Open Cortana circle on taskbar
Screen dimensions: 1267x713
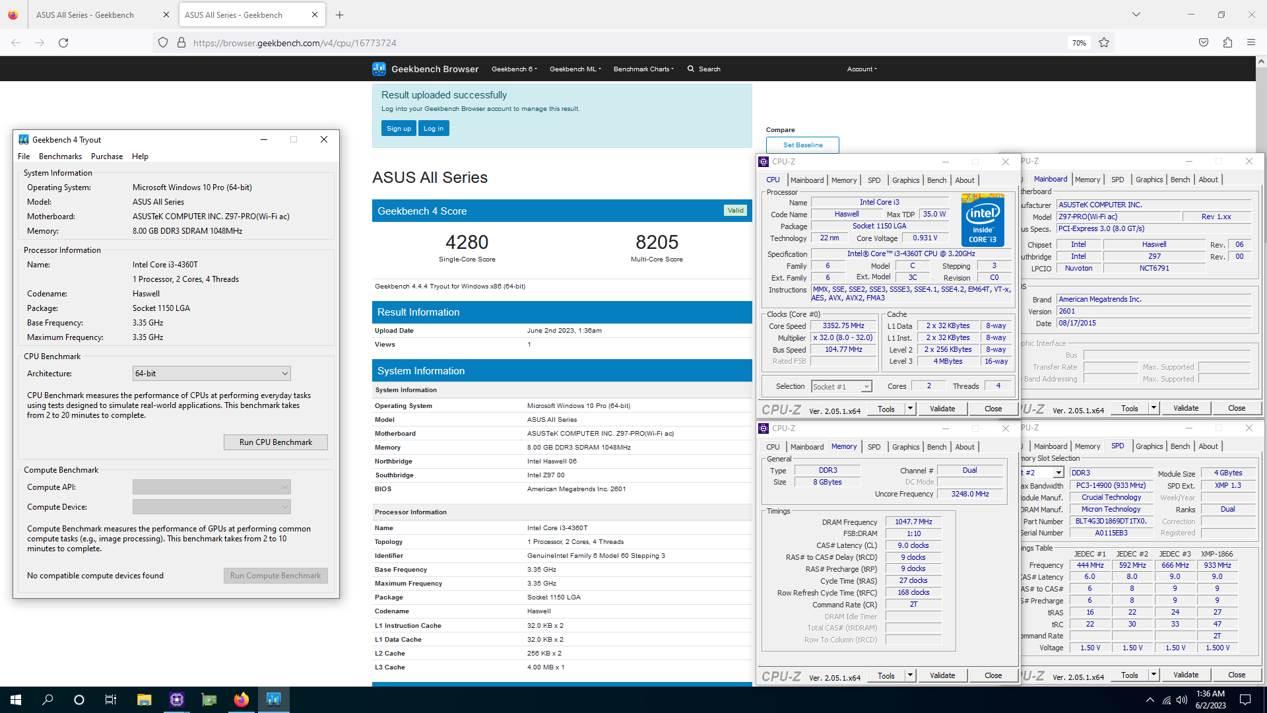79,700
